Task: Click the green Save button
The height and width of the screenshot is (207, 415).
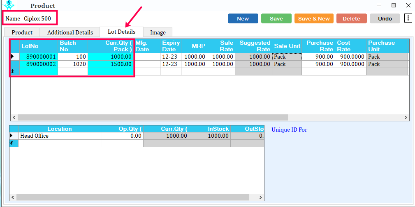Action: tap(276, 18)
